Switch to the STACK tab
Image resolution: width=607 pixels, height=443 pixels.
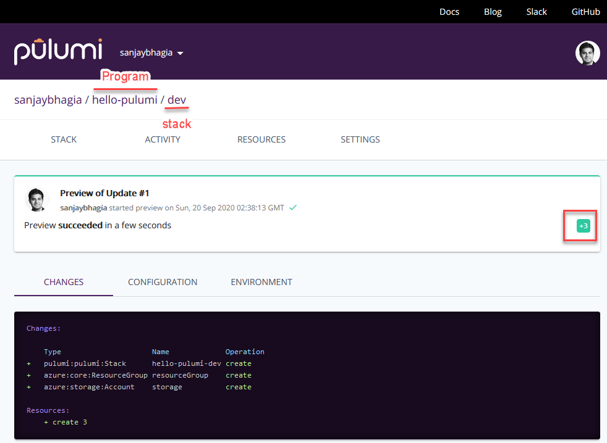(x=64, y=139)
